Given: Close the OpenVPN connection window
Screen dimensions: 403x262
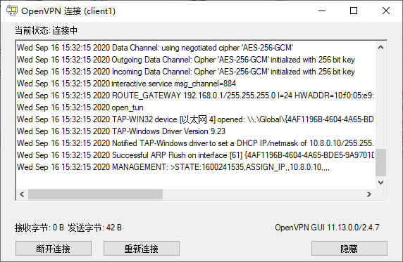Looking at the screenshot, I should click(x=386, y=11).
